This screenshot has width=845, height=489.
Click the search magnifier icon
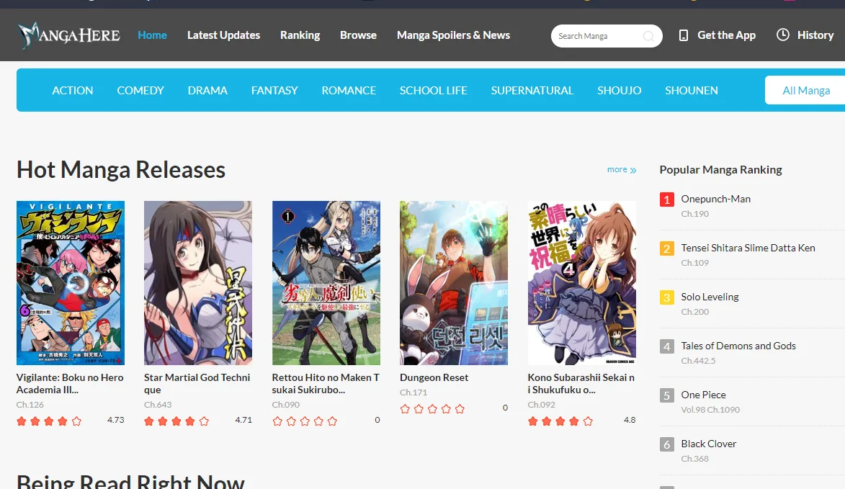(x=648, y=35)
